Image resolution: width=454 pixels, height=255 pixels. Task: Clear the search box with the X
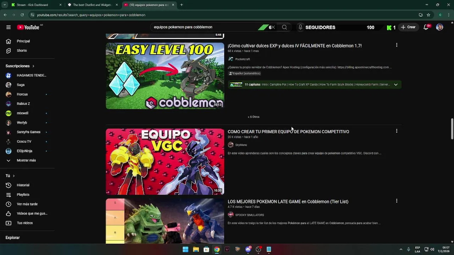click(273, 27)
